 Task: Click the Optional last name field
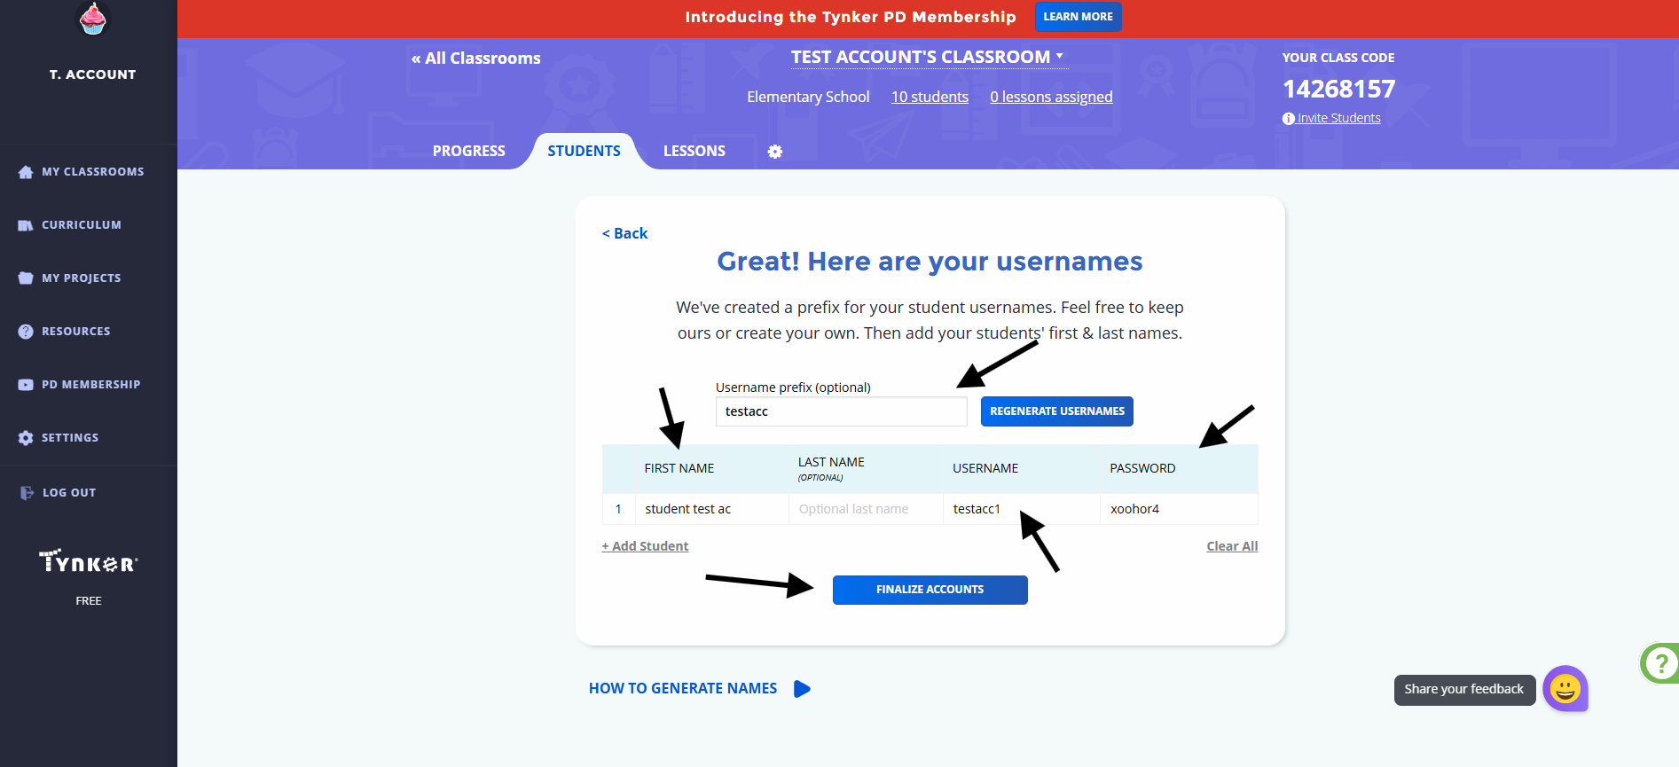866,509
